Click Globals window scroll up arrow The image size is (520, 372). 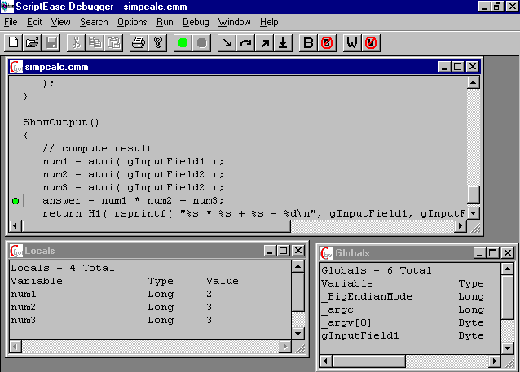(x=508, y=269)
